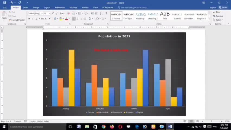Apply the red font color
Image resolution: width=231 pixels, height=130 pixels.
tap(66, 19)
